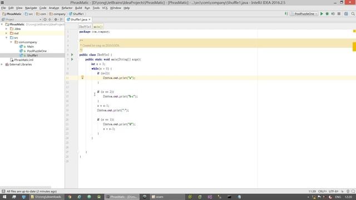Click src breadcrumb in navigation bar
356x200 pixels.
coord(29,14)
